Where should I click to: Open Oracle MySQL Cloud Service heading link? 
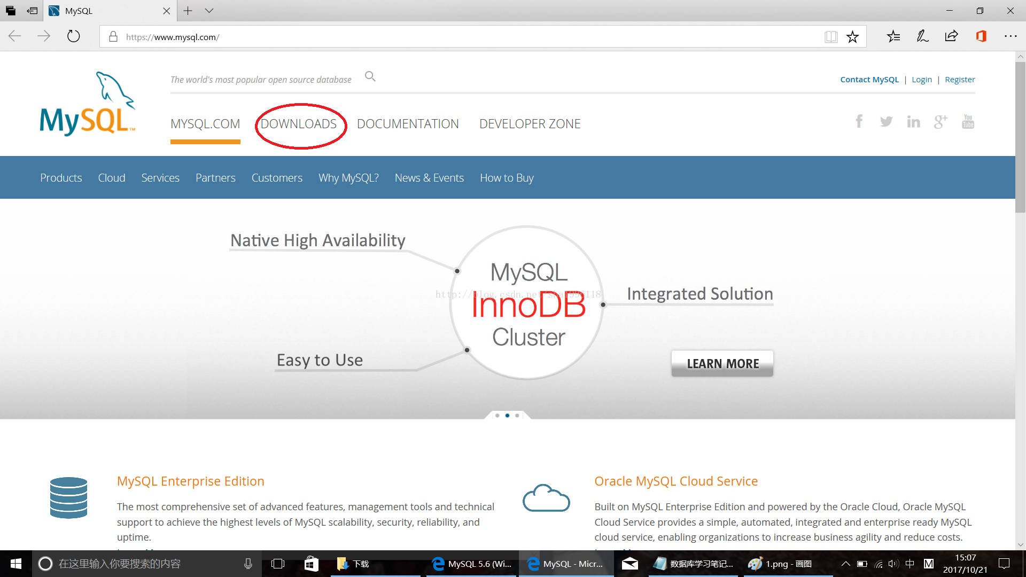click(x=676, y=481)
